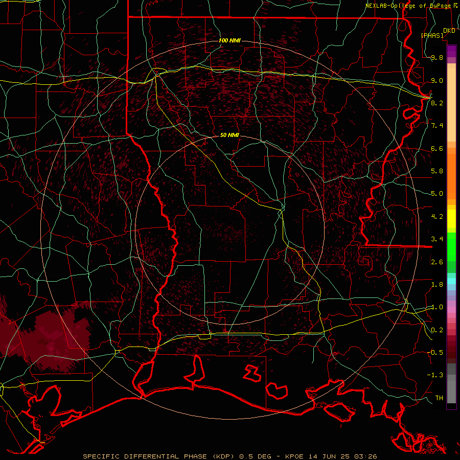Click the 100 NMI range ring label

(x=229, y=40)
